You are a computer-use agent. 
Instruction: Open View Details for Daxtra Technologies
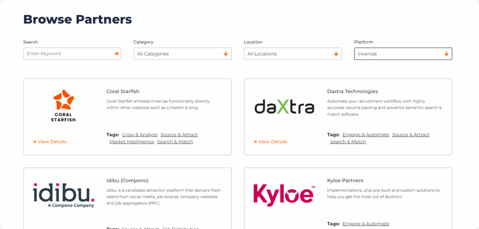[270, 142]
